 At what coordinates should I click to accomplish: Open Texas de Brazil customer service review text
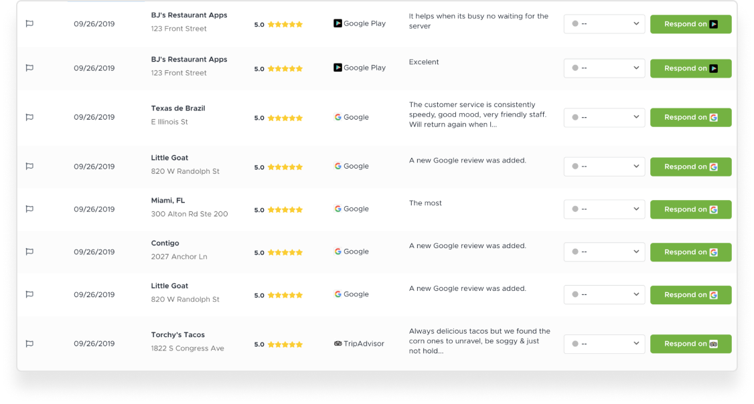click(477, 114)
